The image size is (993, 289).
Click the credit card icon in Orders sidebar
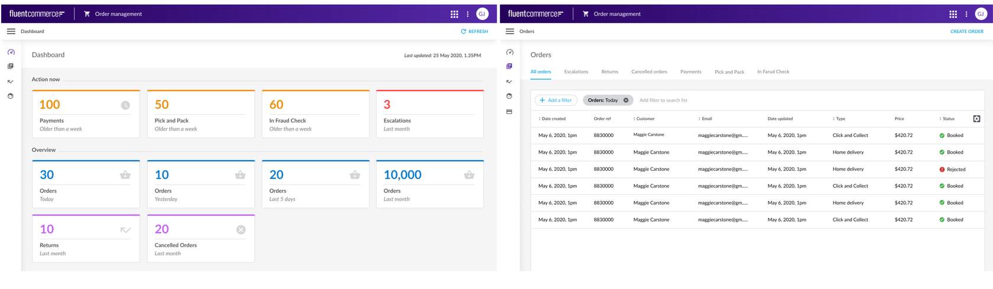(509, 112)
